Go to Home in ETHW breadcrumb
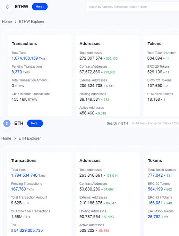The height and width of the screenshot is (236, 179). tap(7, 22)
